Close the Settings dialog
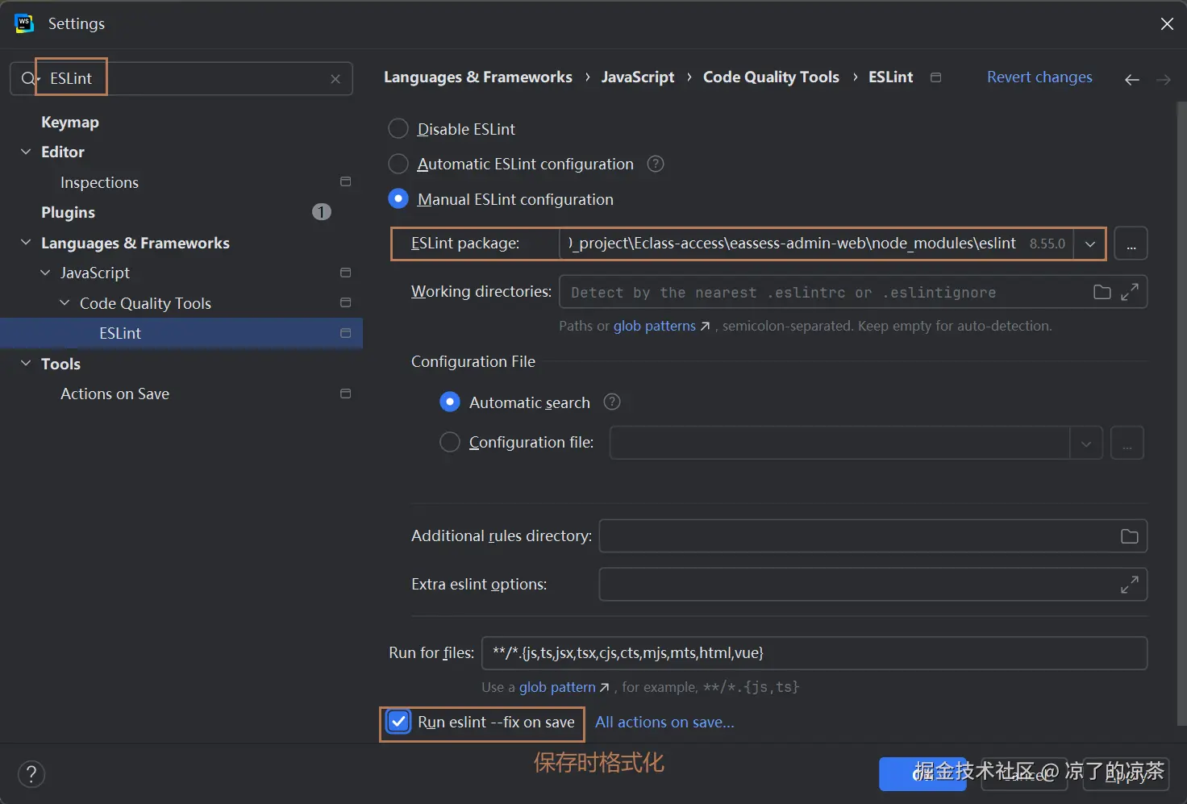The image size is (1187, 804). [1167, 24]
